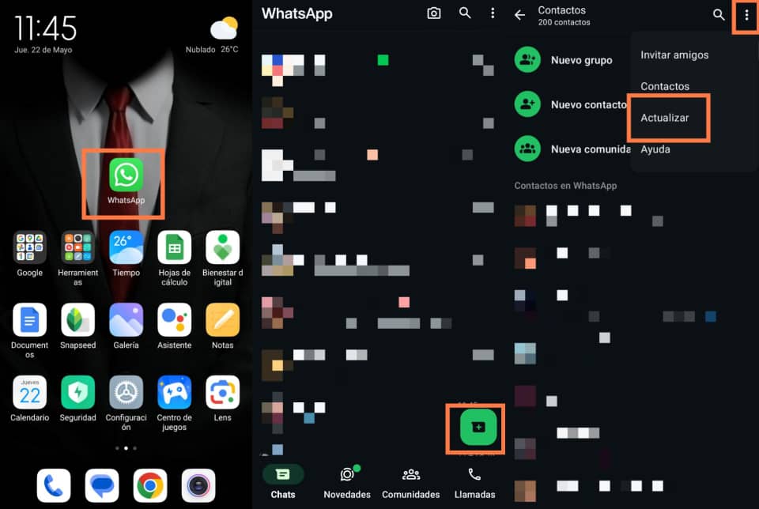759x509 pixels.
Task: Switch to the Comunidades tab
Action: pyautogui.click(x=411, y=482)
